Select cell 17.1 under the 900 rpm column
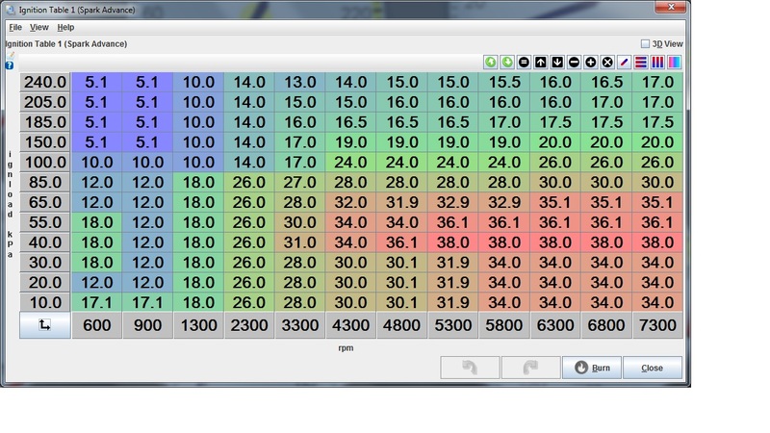The width and height of the screenshot is (770, 433). point(148,302)
